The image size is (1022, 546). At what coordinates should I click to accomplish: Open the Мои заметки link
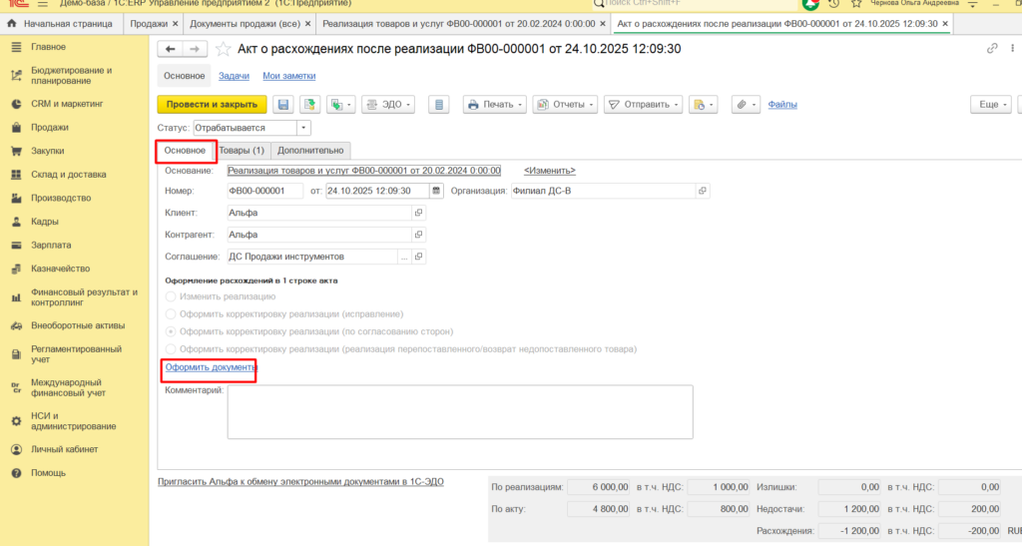click(288, 76)
